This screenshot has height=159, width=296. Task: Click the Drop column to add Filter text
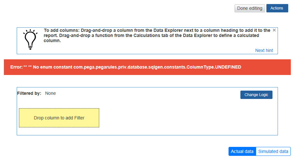coord(59,118)
